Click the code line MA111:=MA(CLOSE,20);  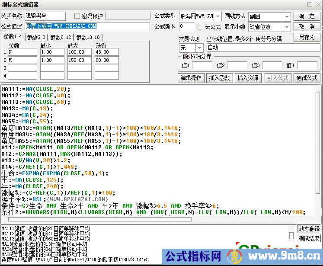(x=36, y=89)
